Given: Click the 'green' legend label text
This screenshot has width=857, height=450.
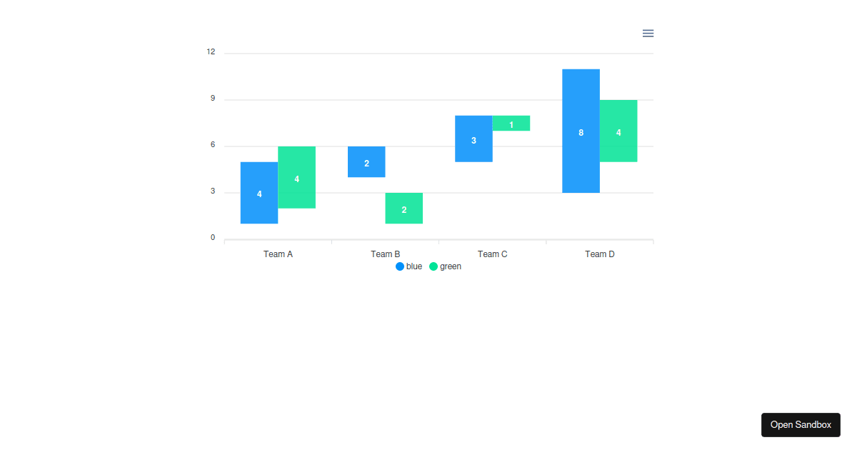Looking at the screenshot, I should coord(451,266).
